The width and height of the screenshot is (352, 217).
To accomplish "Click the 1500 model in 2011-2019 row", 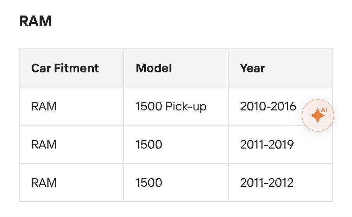I will pos(149,145).
